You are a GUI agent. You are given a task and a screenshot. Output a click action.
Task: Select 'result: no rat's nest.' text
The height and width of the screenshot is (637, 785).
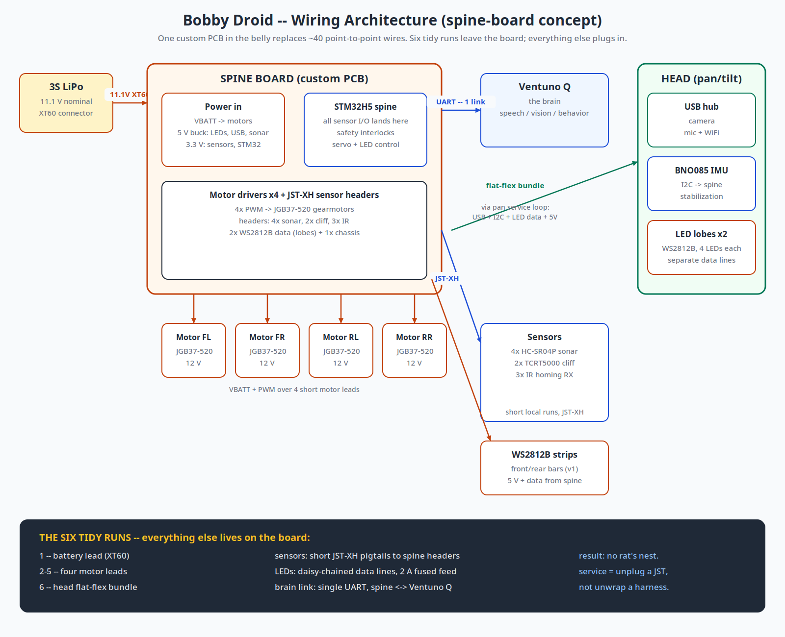pyautogui.click(x=619, y=556)
